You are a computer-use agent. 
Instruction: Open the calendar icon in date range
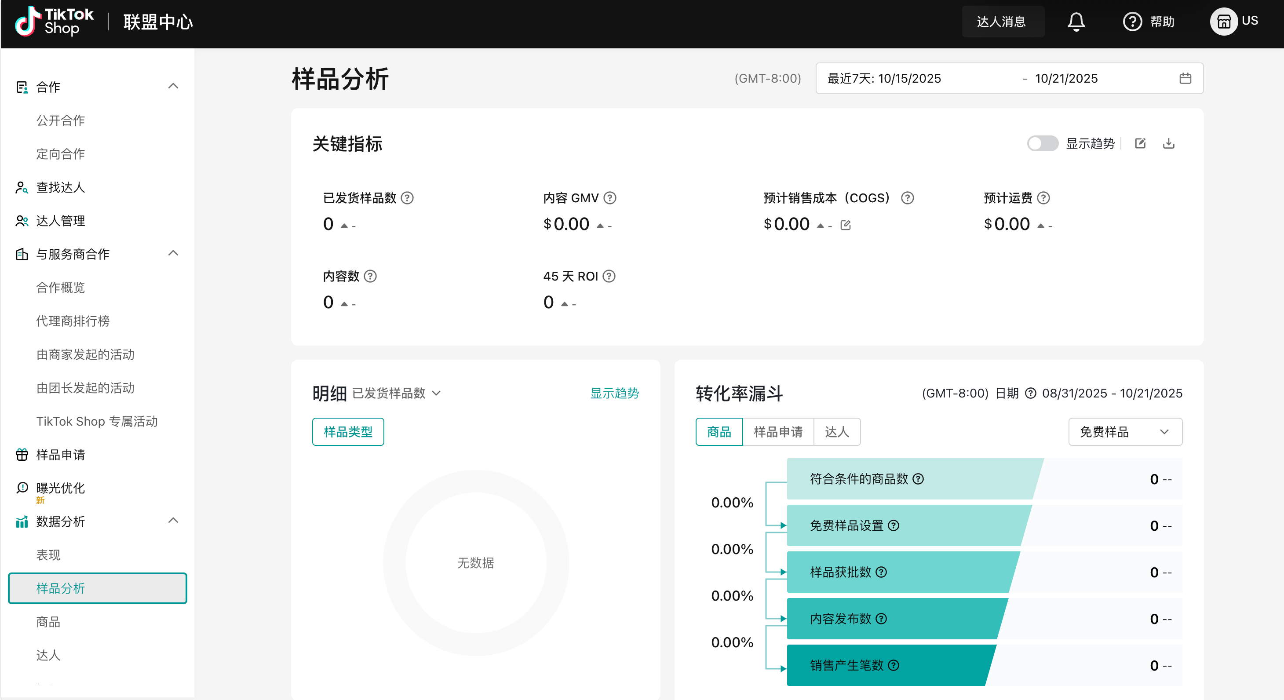click(x=1185, y=78)
